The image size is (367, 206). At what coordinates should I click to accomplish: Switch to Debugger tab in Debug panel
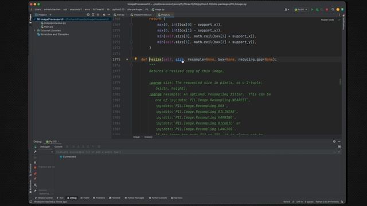pos(45,147)
